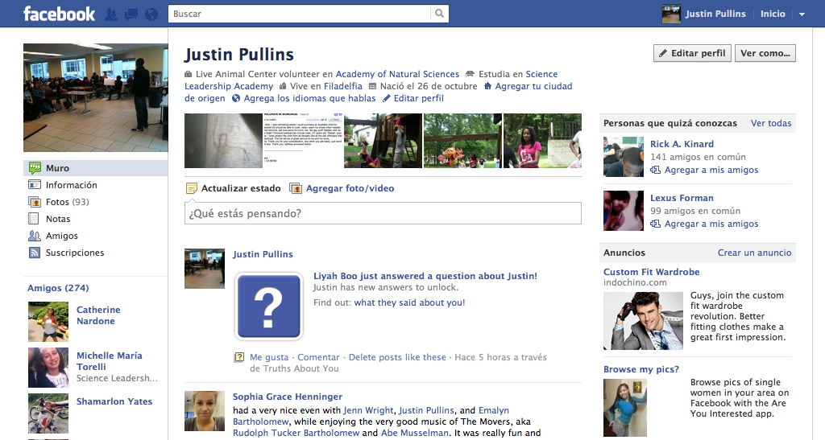Go to Información section in sidebar
The height and width of the screenshot is (440, 825).
click(71, 185)
